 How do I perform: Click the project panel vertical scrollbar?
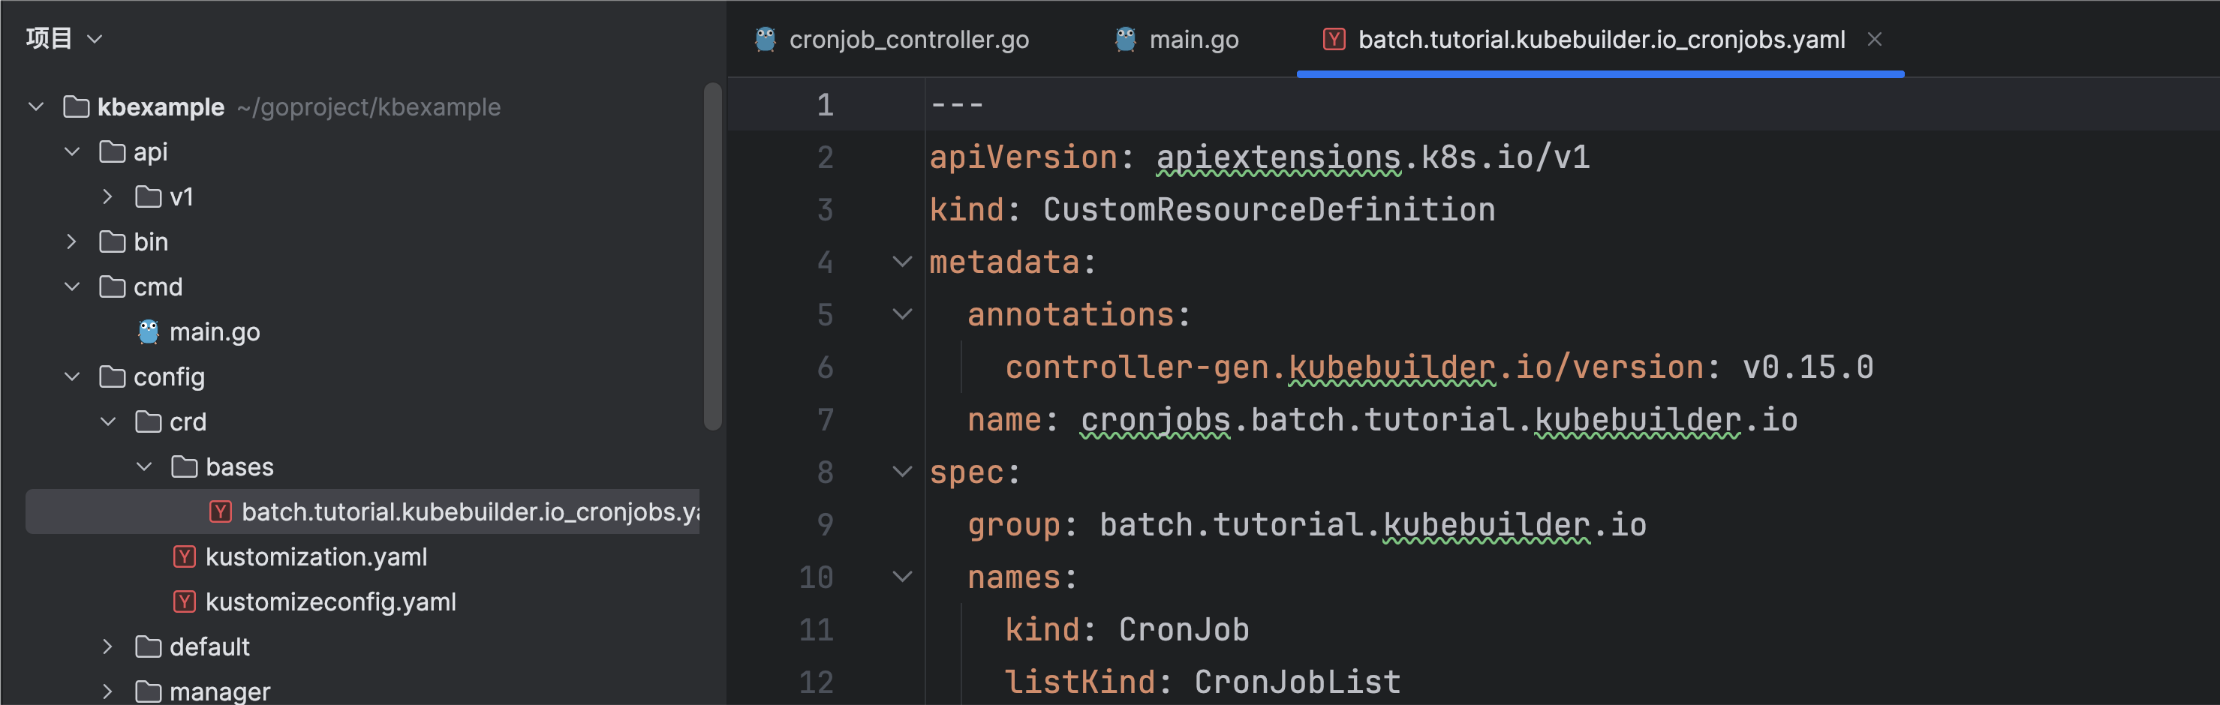[x=711, y=256]
